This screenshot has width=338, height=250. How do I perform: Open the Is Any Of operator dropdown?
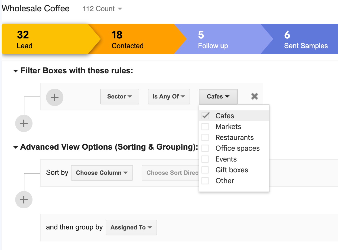169,97
